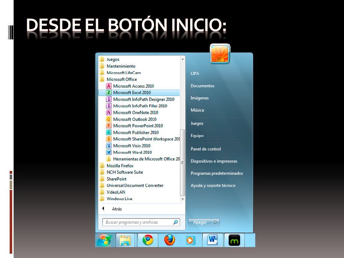The width and height of the screenshot is (344, 258).
Task: Launch Microsoft PowerPoint 2010 icon
Action: coord(109,126)
